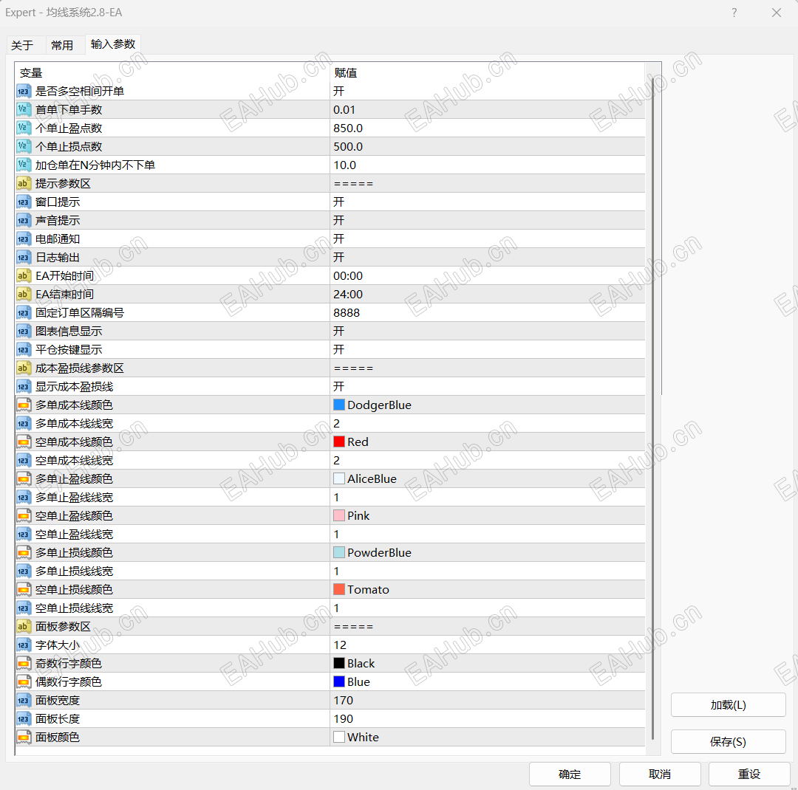Click the Ve icon beside 个单止盈点数
798x790 pixels.
(x=23, y=128)
